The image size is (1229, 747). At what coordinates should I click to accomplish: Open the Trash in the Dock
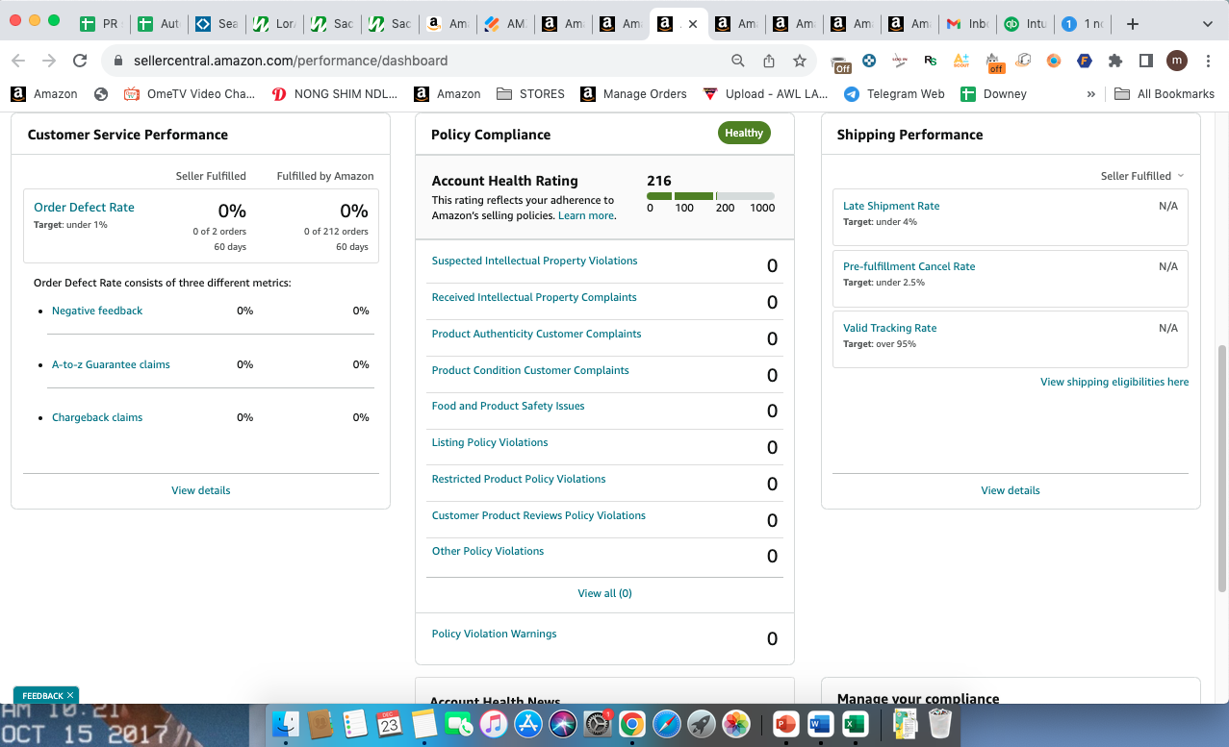coord(939,724)
